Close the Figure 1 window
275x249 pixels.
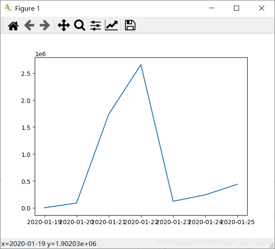[x=261, y=8]
